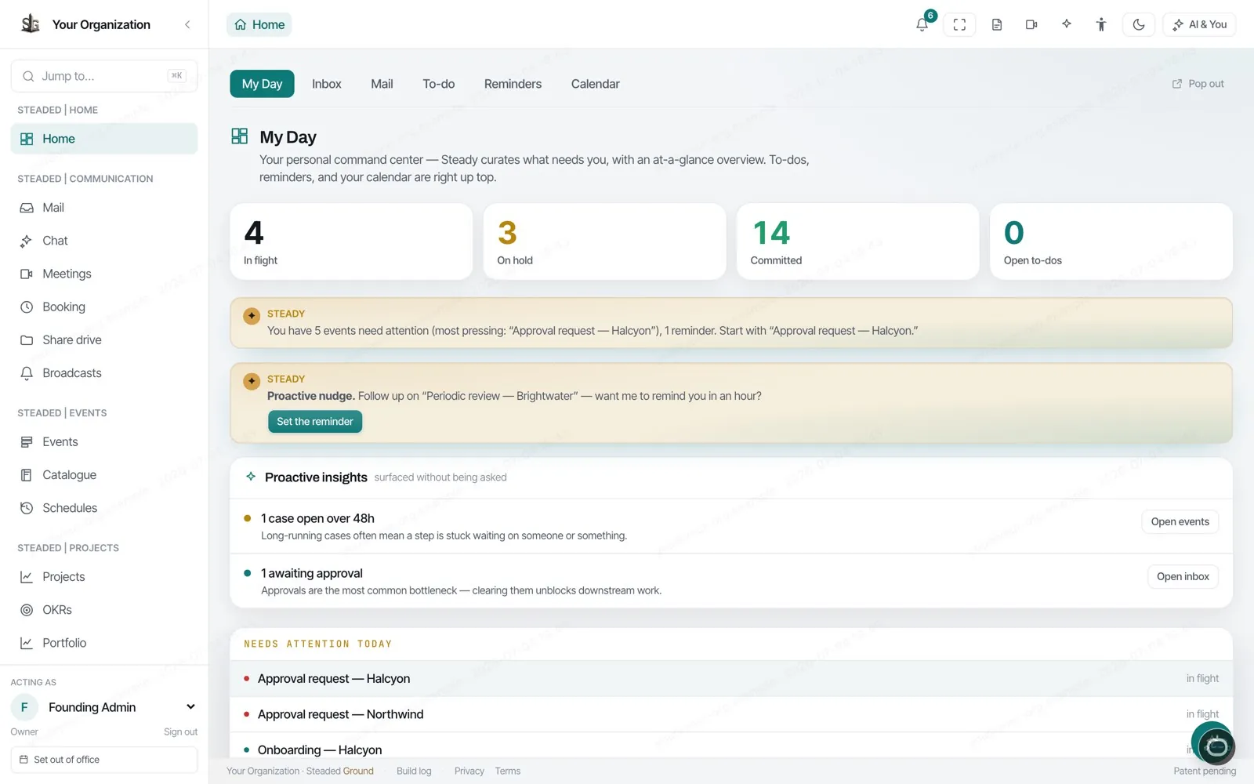Open Catalogue in the sidebar
1254x784 pixels.
[104, 475]
